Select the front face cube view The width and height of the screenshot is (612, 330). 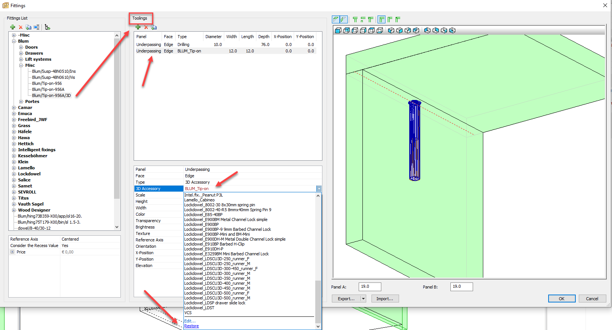338,31
